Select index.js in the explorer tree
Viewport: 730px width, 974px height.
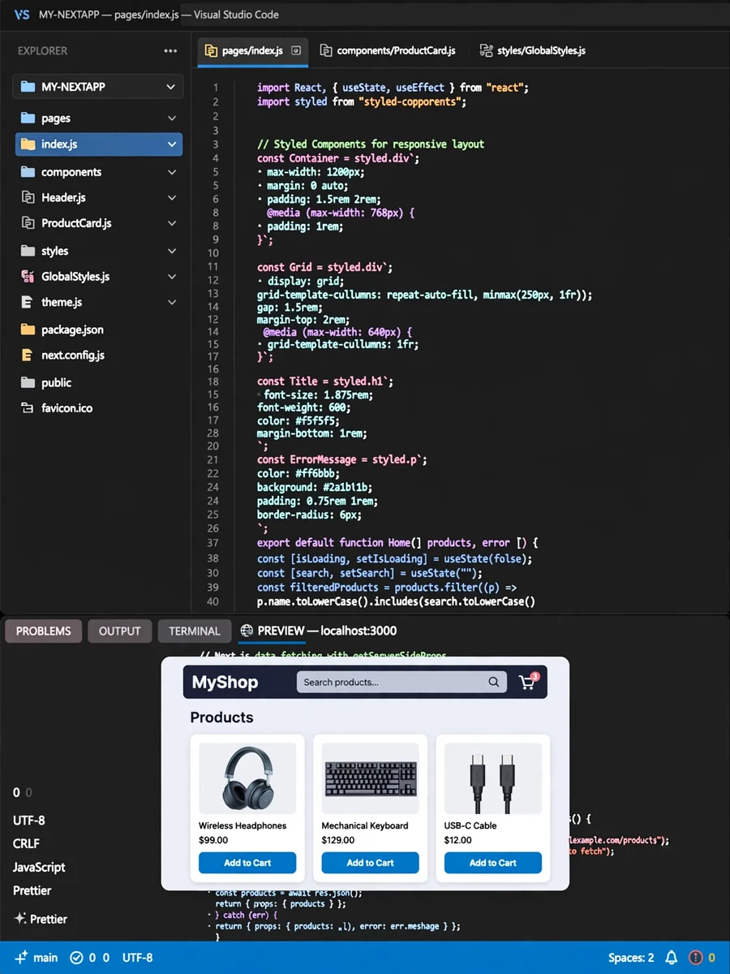(x=99, y=144)
